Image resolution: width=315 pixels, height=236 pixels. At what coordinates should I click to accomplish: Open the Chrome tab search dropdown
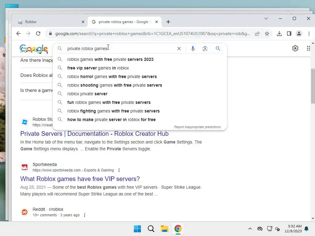pyautogui.click(x=266, y=18)
